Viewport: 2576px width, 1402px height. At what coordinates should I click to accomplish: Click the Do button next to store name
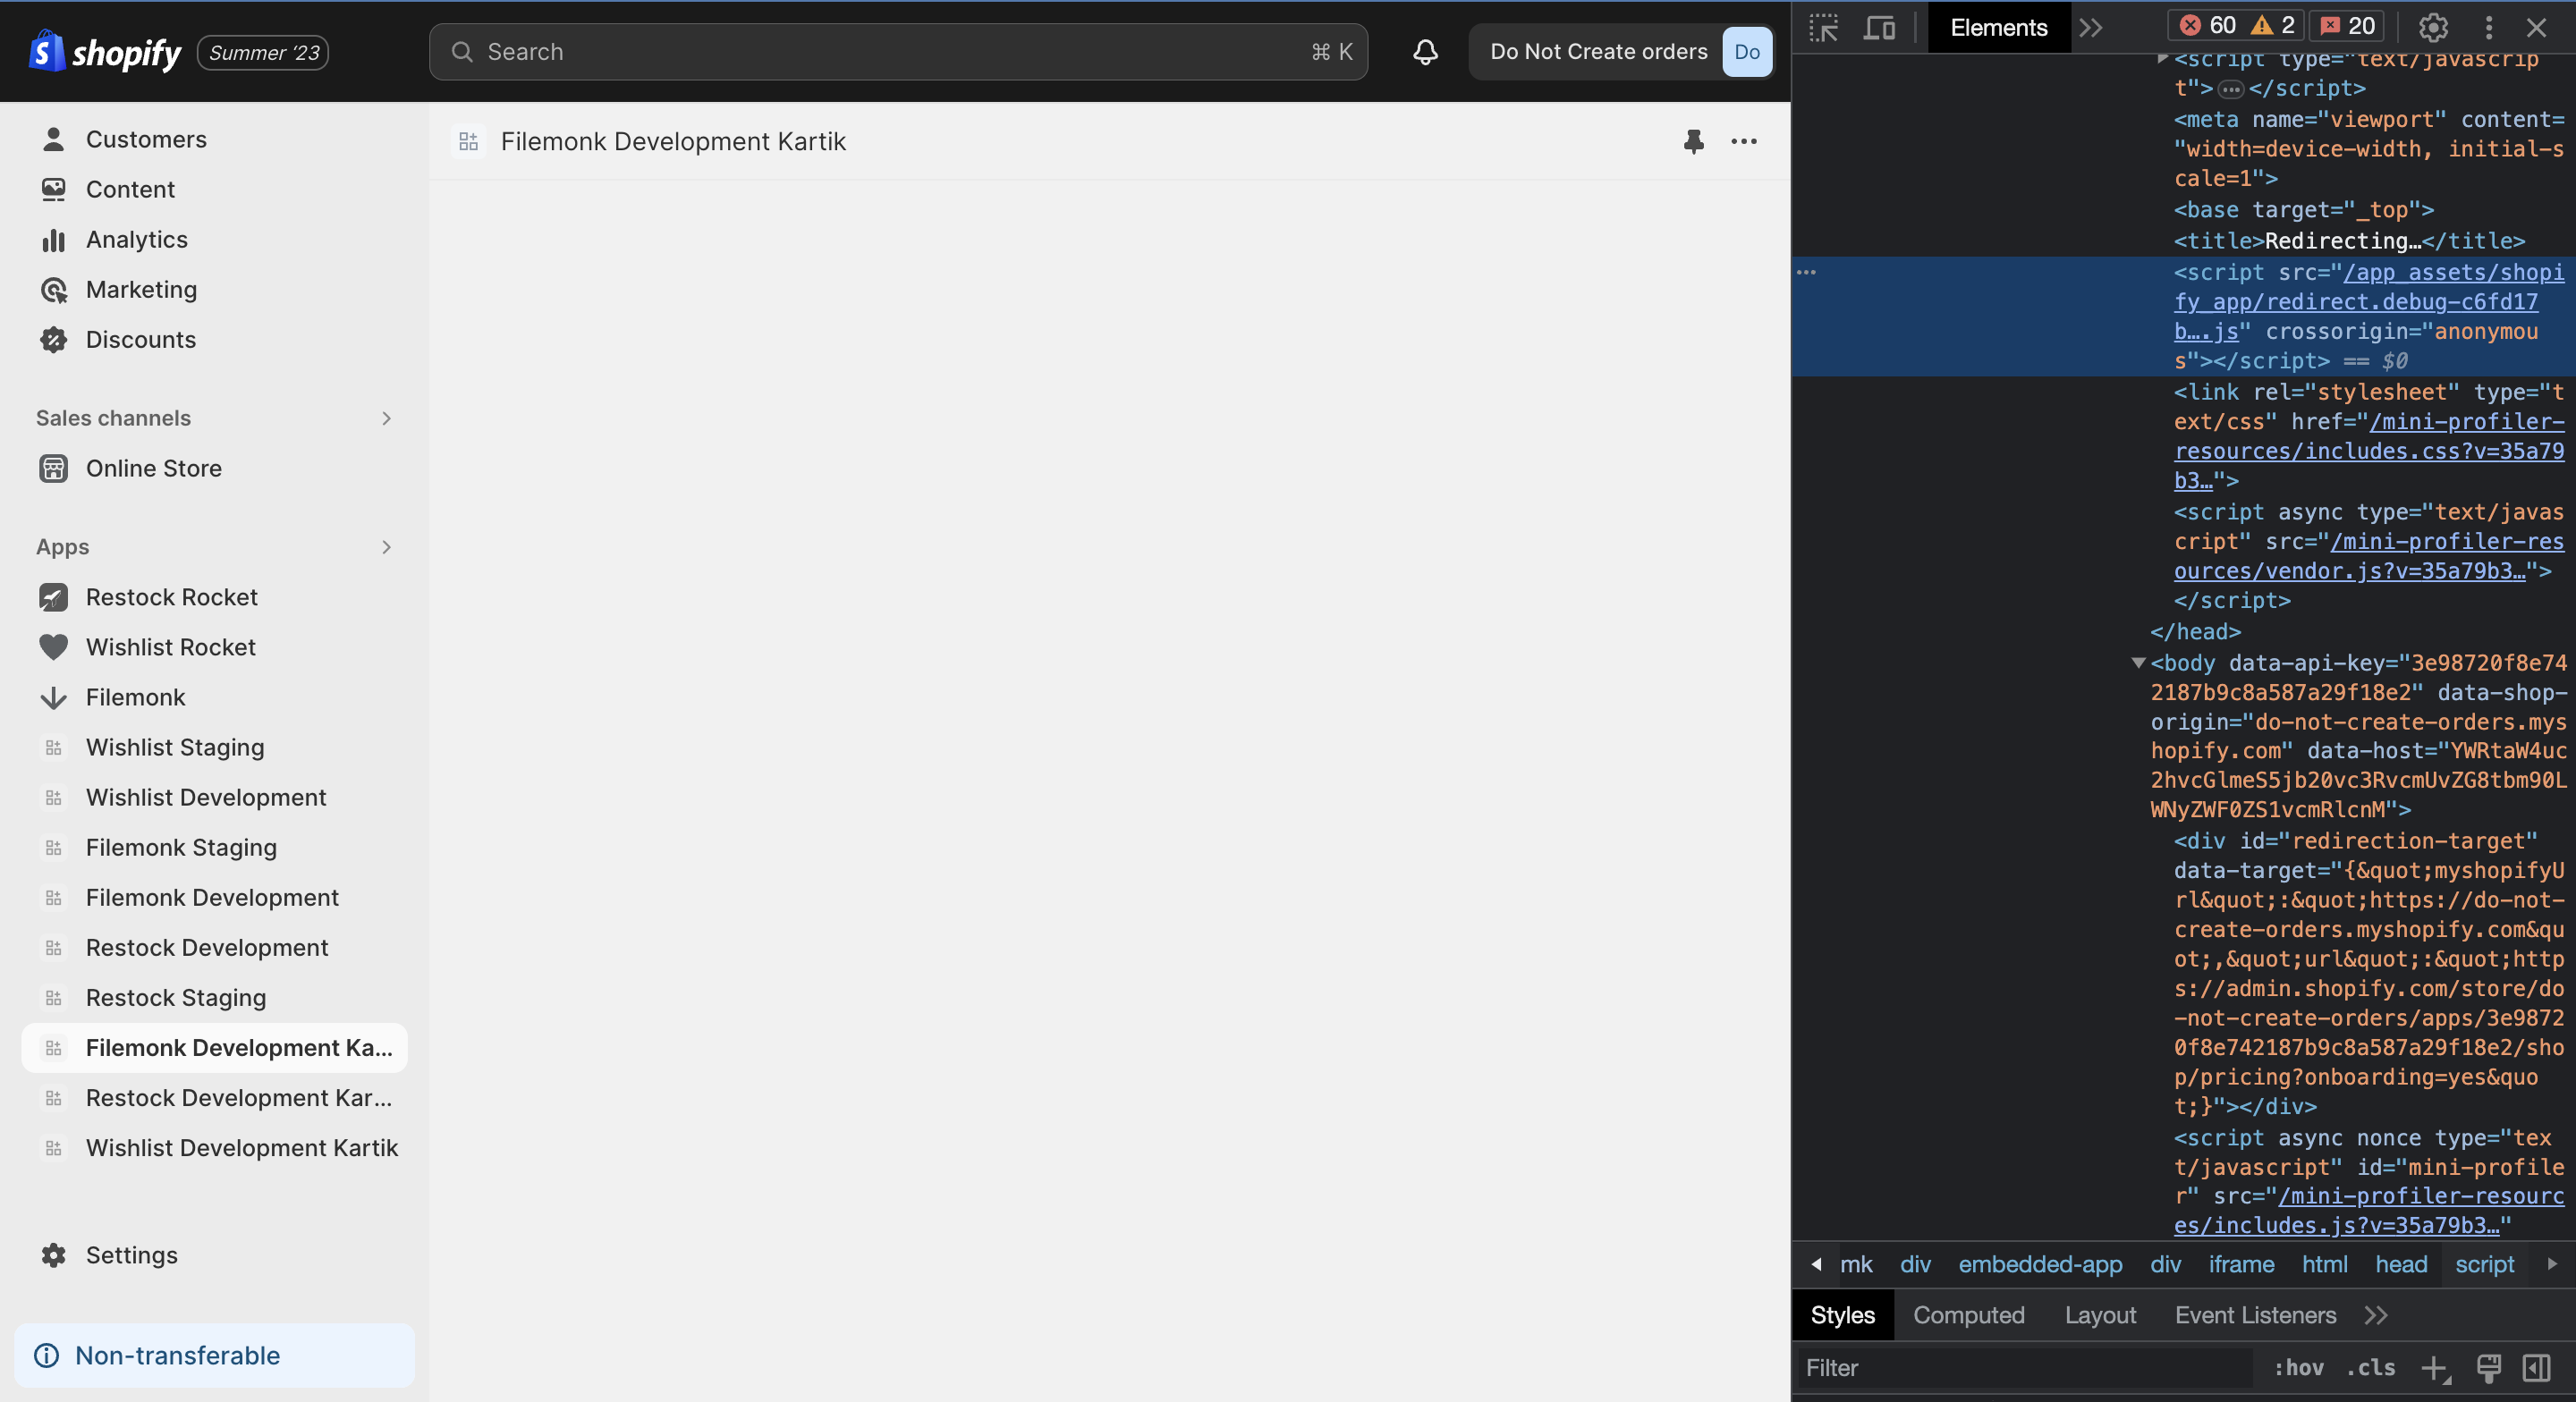(x=1745, y=51)
